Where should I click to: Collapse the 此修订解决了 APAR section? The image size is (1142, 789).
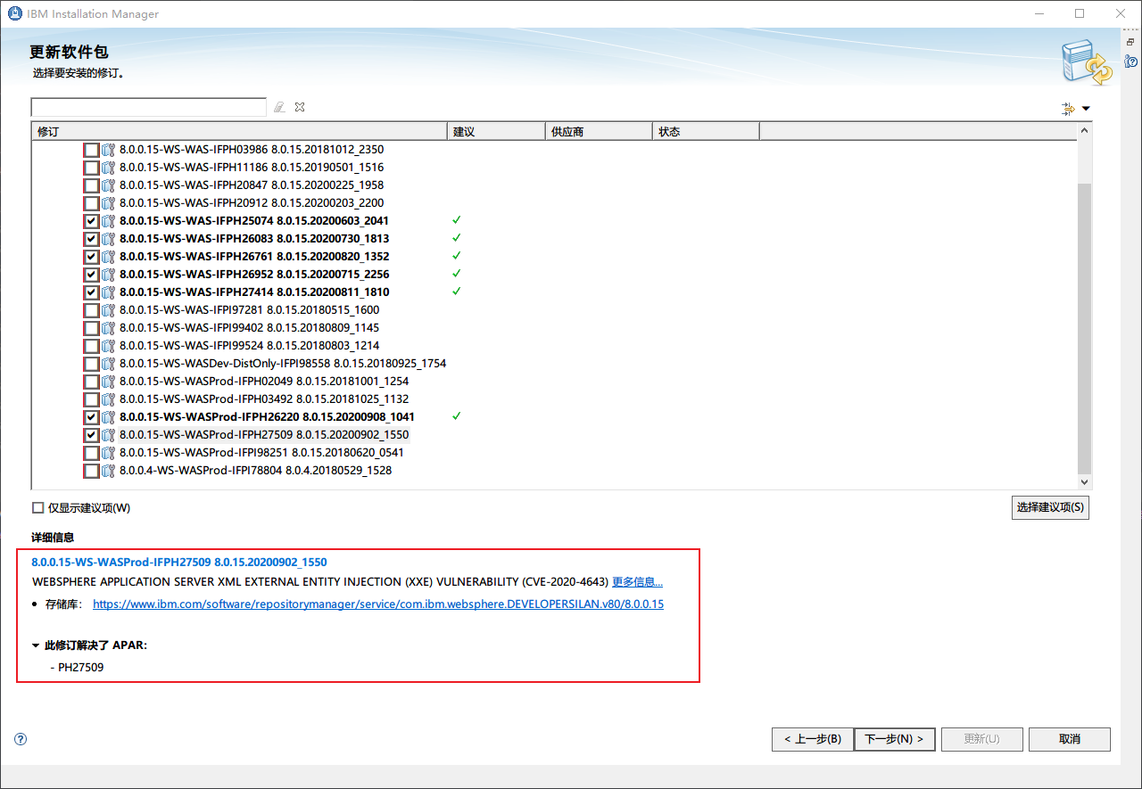tap(36, 645)
